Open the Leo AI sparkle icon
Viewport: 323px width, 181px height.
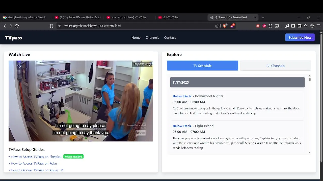pos(306,26)
